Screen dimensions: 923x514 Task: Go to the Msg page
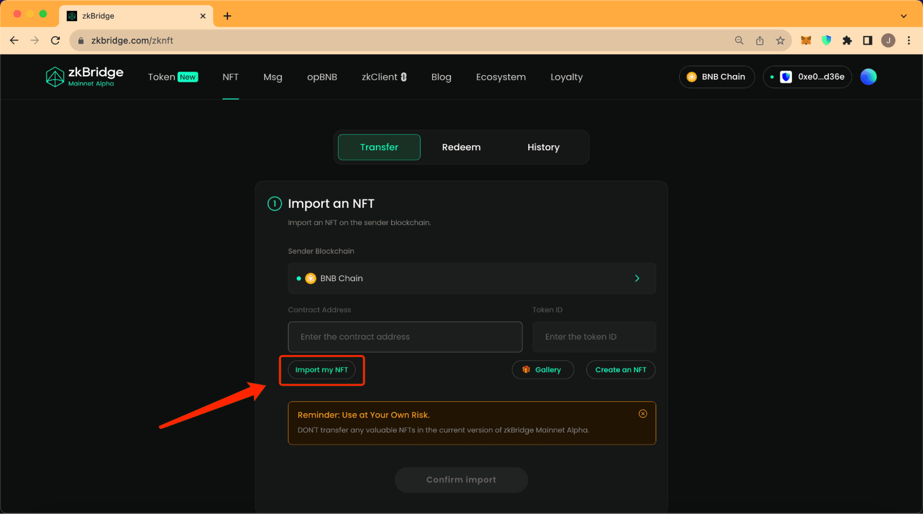coord(273,77)
